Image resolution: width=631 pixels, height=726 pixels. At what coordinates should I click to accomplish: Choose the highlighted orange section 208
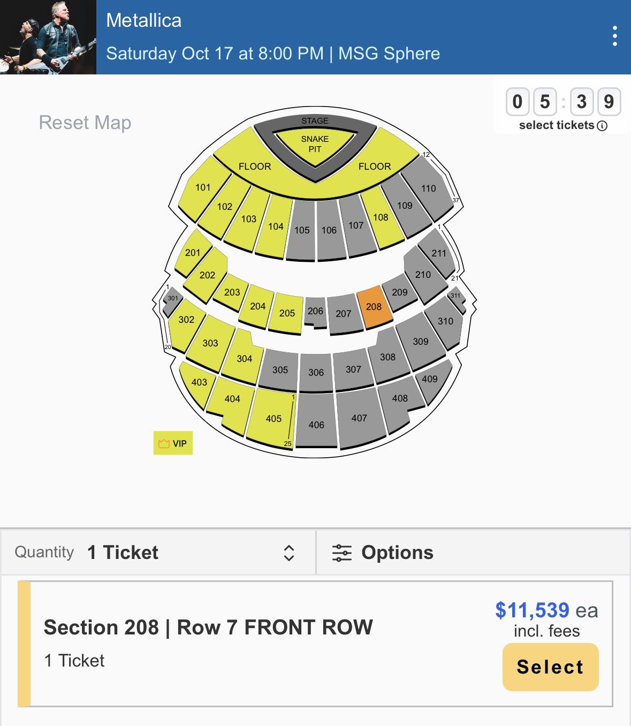[x=374, y=307]
